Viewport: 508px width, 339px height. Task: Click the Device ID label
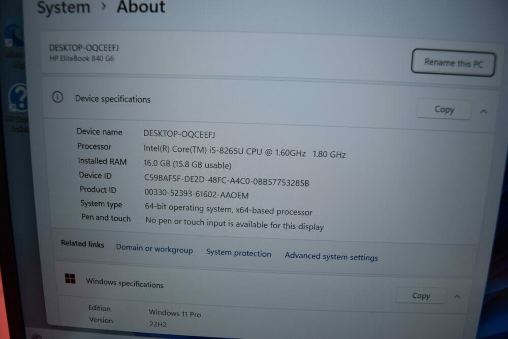96,175
